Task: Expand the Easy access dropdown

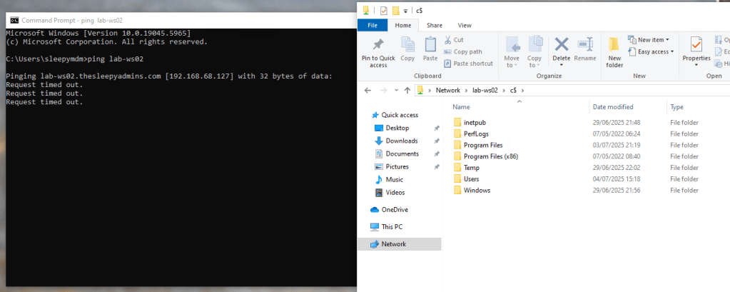Action: (x=650, y=51)
